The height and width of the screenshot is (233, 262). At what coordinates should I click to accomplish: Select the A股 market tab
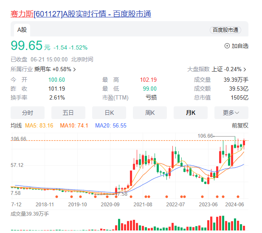[22, 30]
